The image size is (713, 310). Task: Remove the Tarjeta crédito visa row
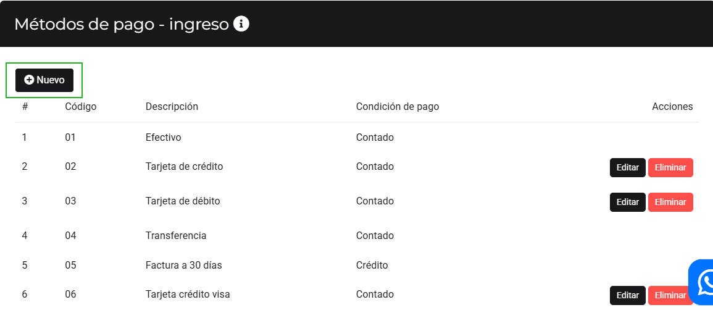point(667,295)
